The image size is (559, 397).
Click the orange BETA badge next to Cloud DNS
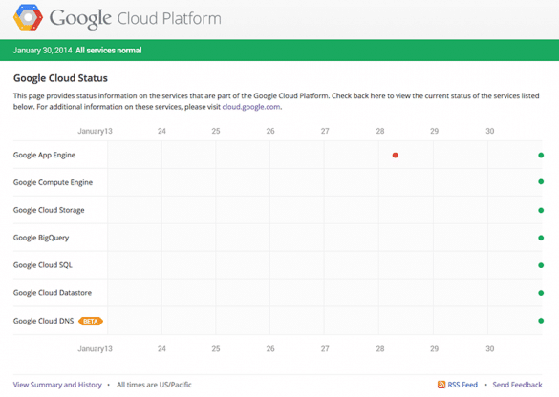[91, 321]
